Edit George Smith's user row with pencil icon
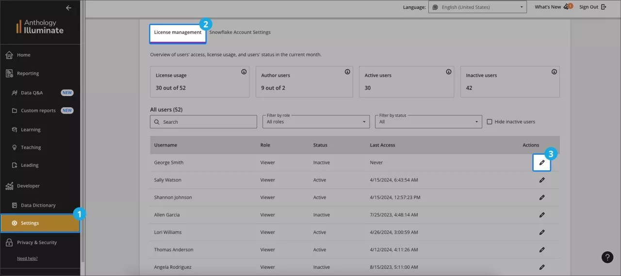This screenshot has width=621, height=276. point(541,162)
